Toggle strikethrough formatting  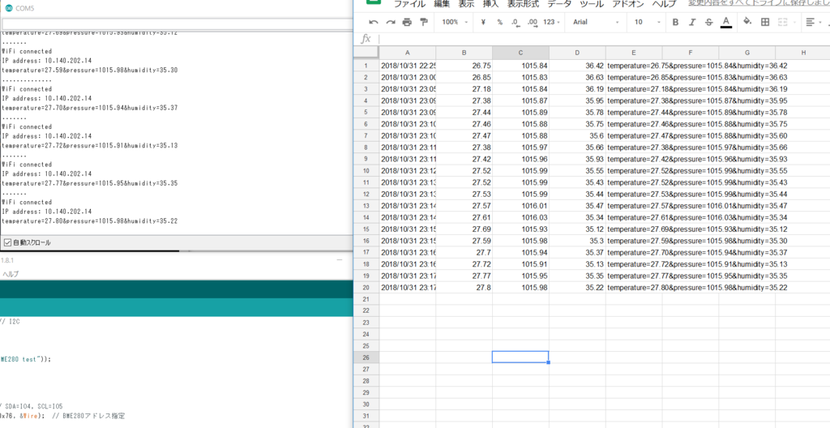pos(708,22)
